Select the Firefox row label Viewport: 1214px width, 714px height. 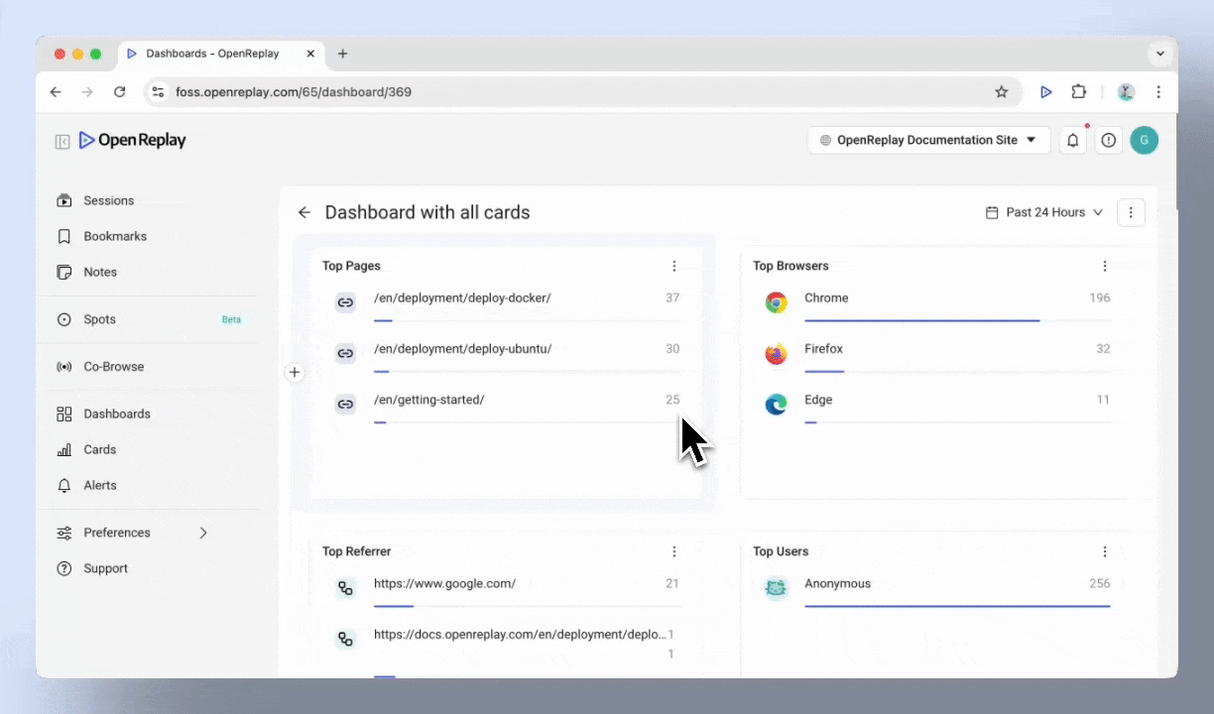[x=823, y=349]
